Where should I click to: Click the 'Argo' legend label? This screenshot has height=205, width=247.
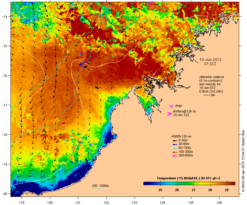click(179, 106)
